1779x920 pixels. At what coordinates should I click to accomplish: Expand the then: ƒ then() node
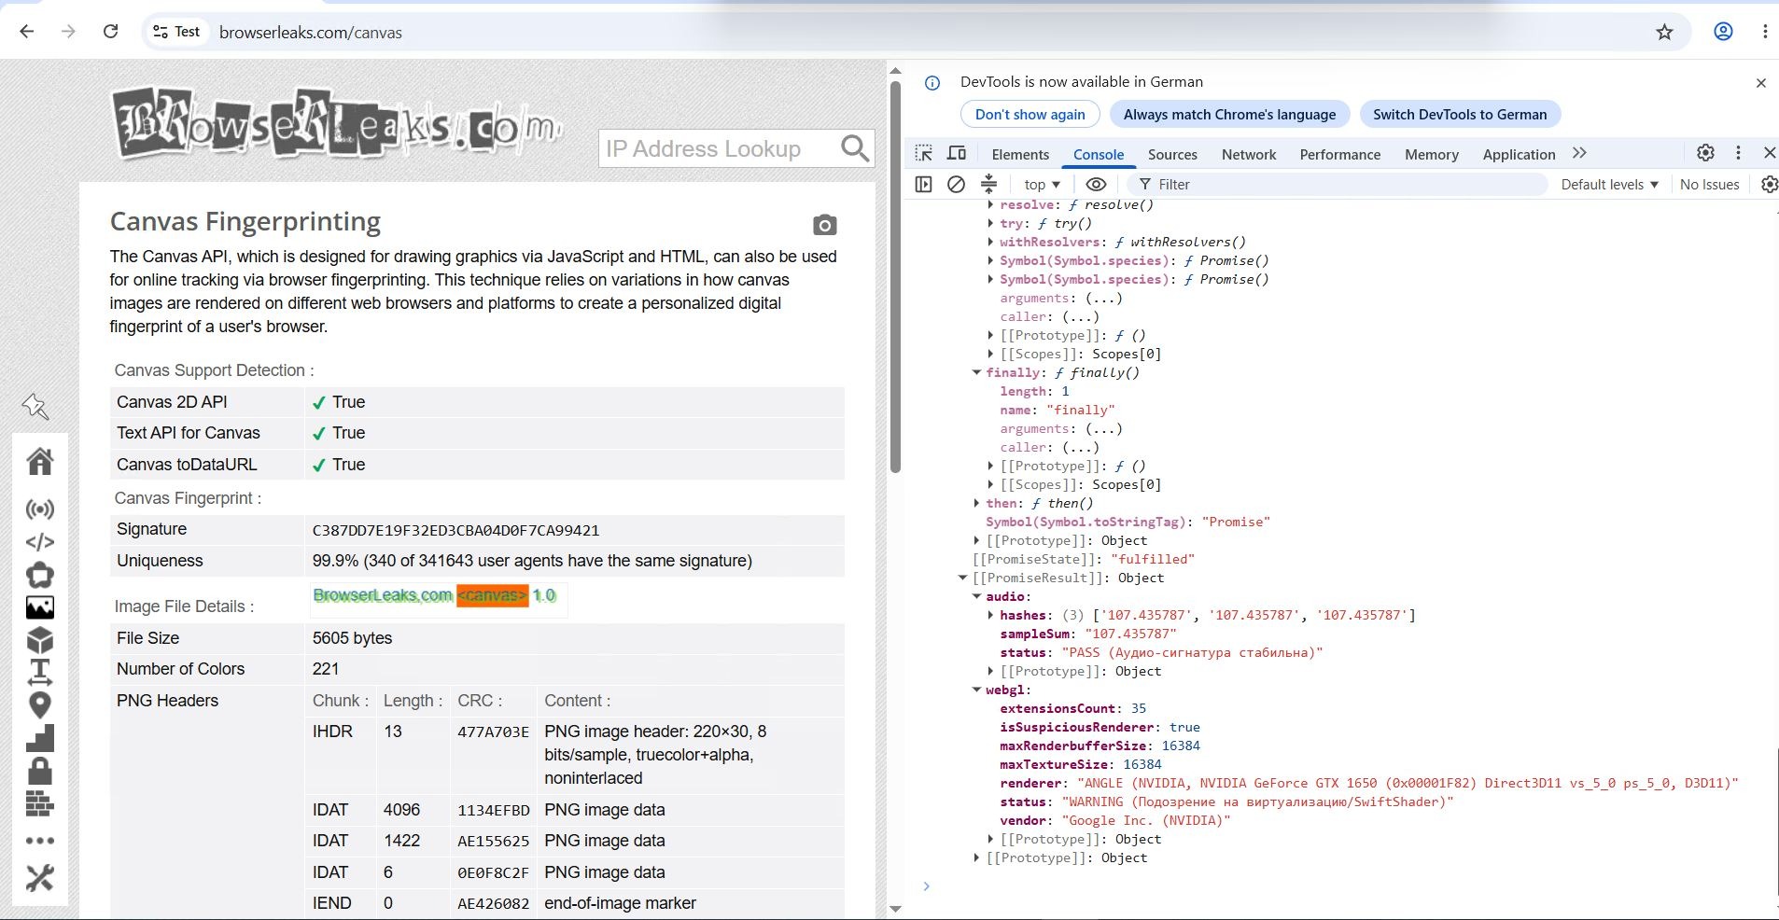tap(976, 503)
